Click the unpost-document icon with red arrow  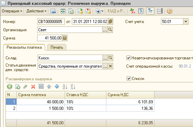click(88, 11)
